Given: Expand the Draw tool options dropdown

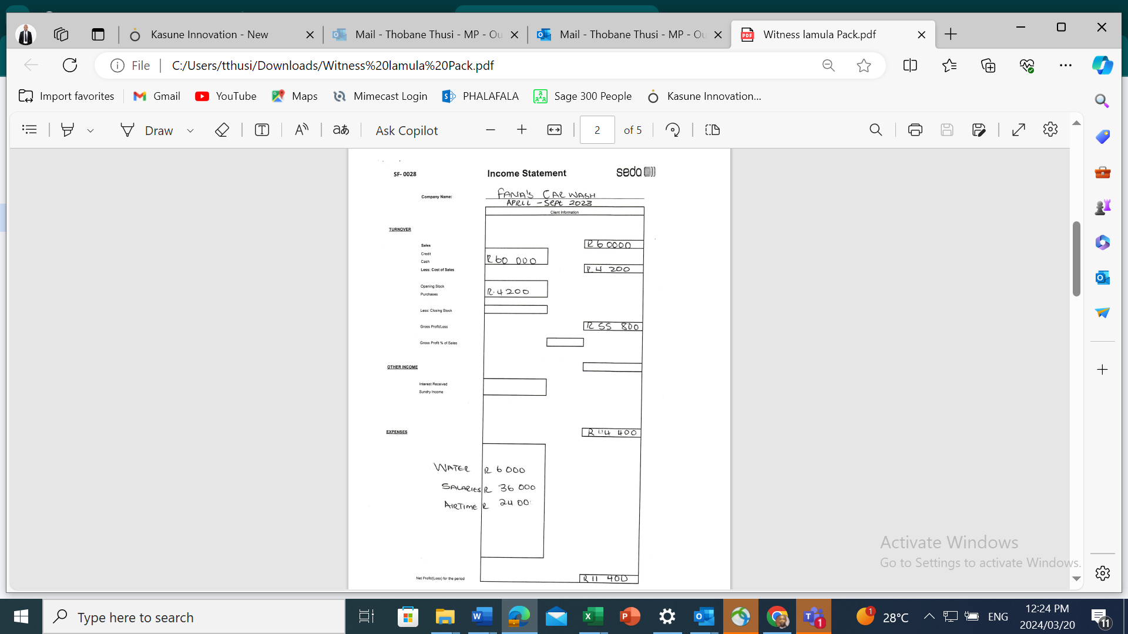Looking at the screenshot, I should point(190,130).
